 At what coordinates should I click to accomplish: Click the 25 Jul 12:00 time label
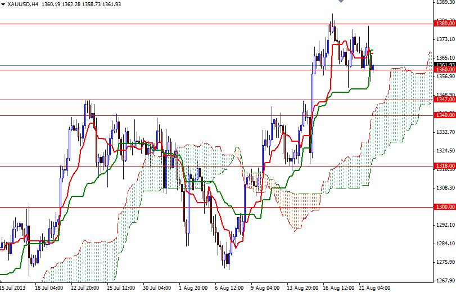[x=121, y=288]
